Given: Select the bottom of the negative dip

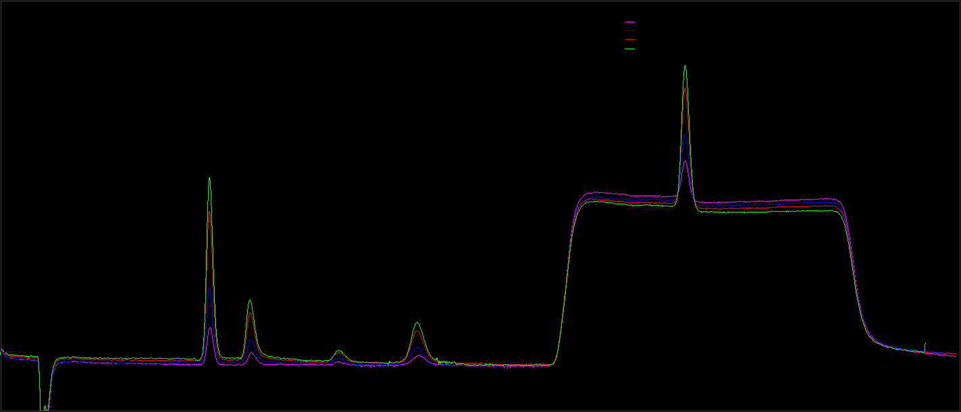Looking at the screenshot, I should (45, 407).
